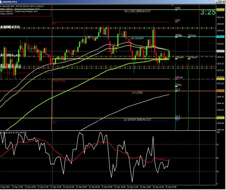The image size is (226, 190).
Task: Minimize the XAUUSD,M15 chart window
Action: (217, 1)
